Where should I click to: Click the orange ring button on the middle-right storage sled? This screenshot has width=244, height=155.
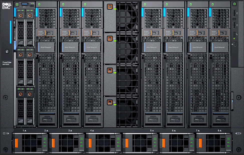coord(30,55)
